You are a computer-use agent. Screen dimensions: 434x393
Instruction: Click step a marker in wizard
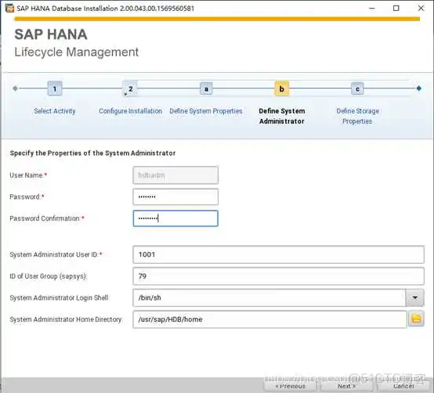(206, 88)
